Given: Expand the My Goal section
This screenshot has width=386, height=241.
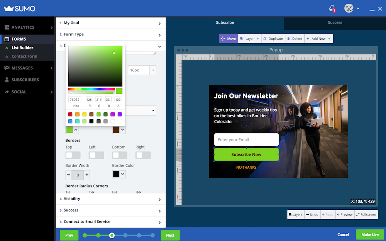Looking at the screenshot, I should coord(110,23).
